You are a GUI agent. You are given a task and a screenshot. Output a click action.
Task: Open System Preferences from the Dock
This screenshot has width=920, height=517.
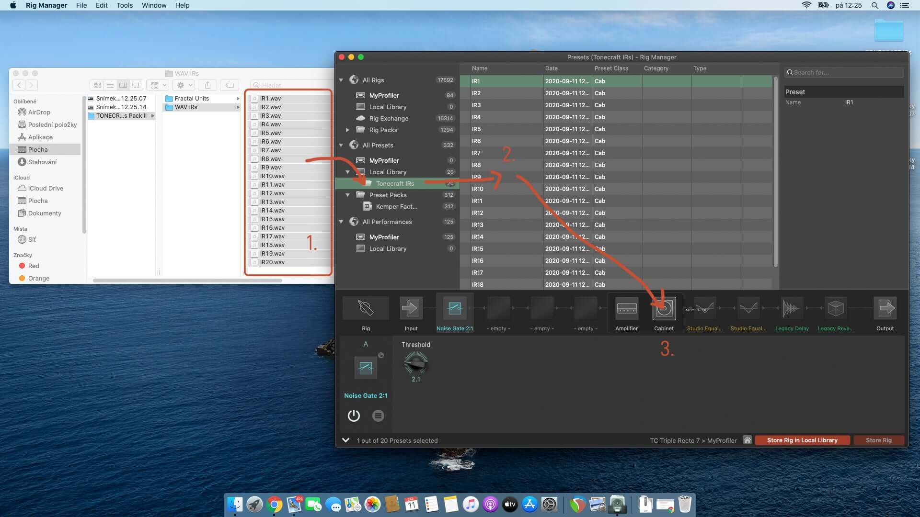[549, 504]
